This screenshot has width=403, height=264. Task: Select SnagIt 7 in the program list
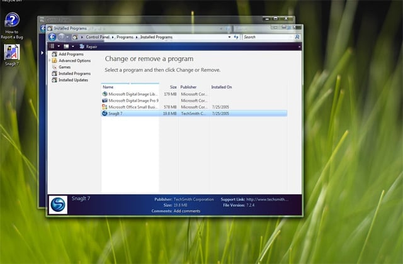point(194,113)
